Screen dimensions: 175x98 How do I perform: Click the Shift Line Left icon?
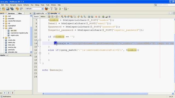[x=89, y=17]
